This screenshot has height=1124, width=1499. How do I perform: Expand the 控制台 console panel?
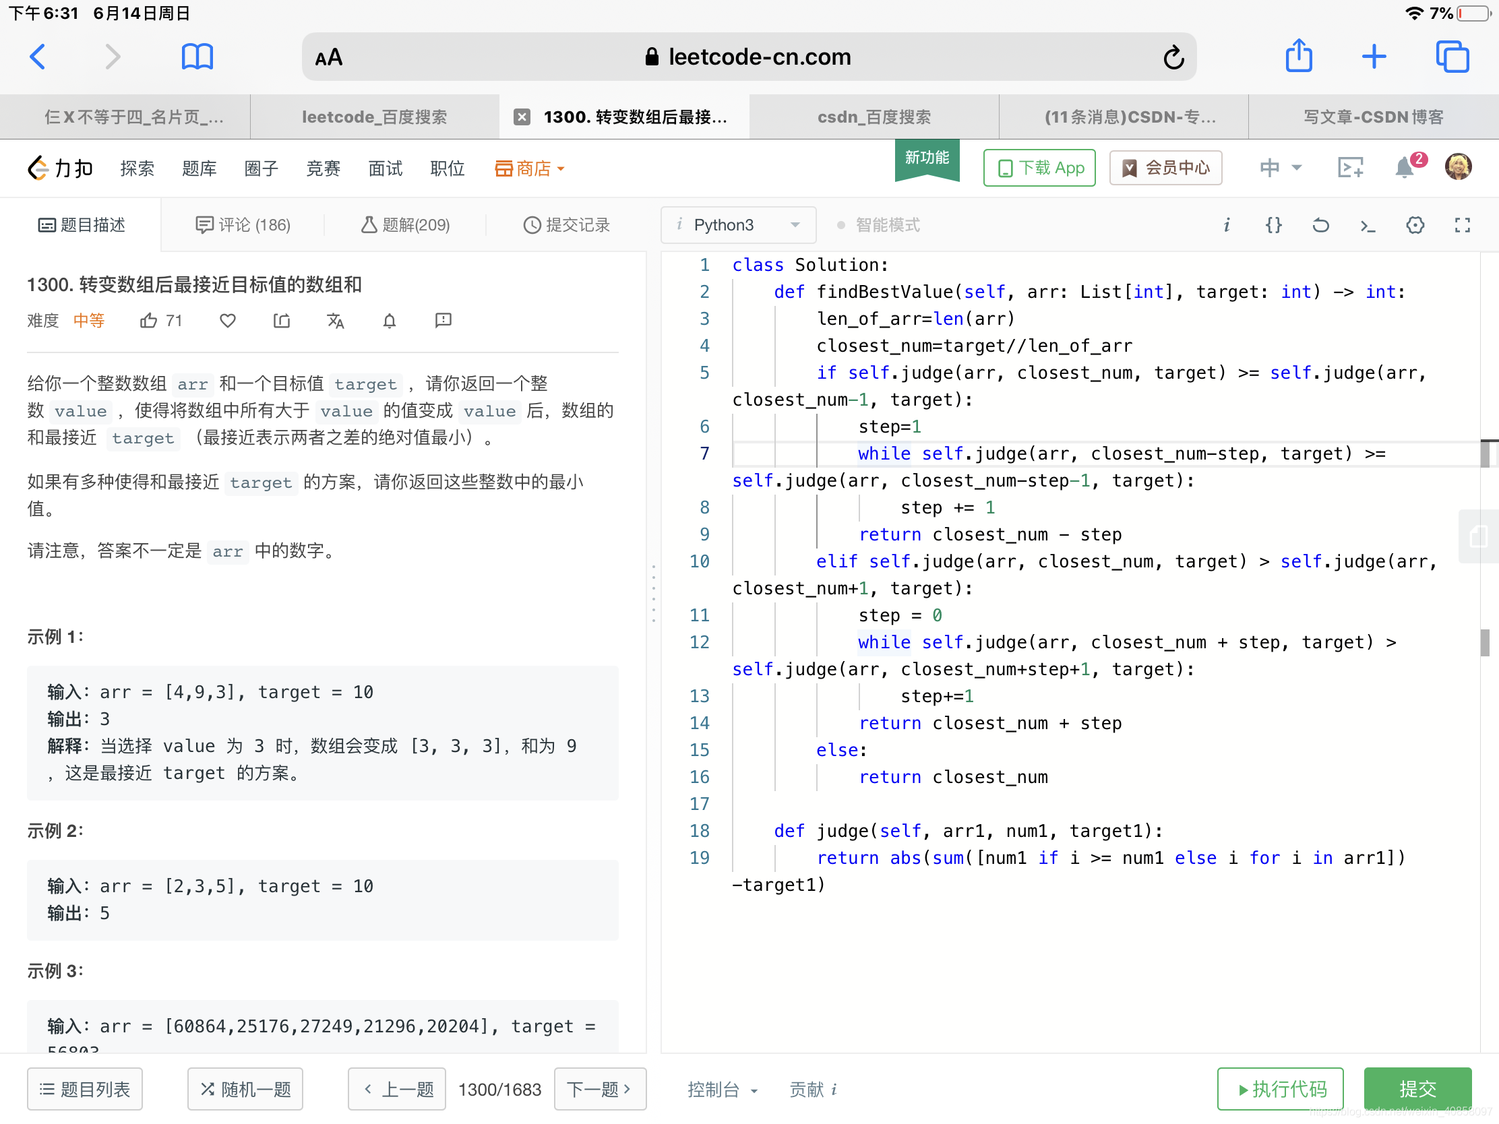(723, 1089)
